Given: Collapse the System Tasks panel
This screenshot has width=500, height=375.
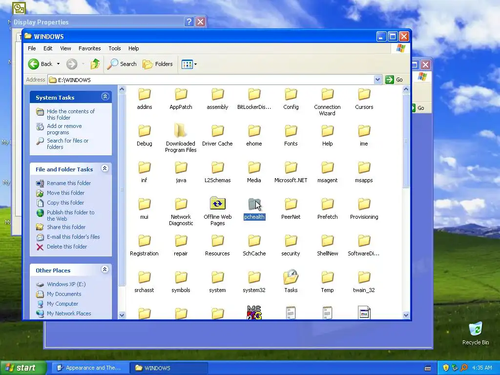Looking at the screenshot, I should 105,97.
